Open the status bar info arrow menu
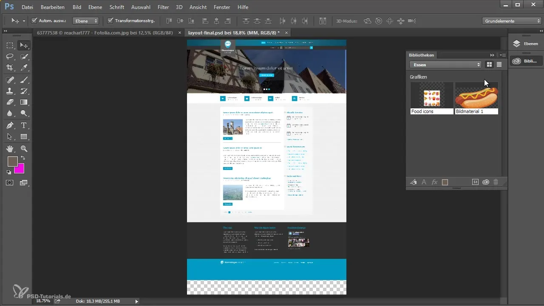544x306 pixels. pyautogui.click(x=136, y=301)
